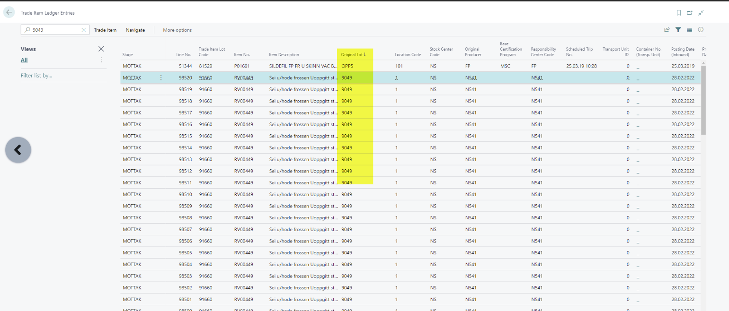Screen dimensions: 729x311
Task: Click the Filter list by... field
Action: (x=36, y=76)
